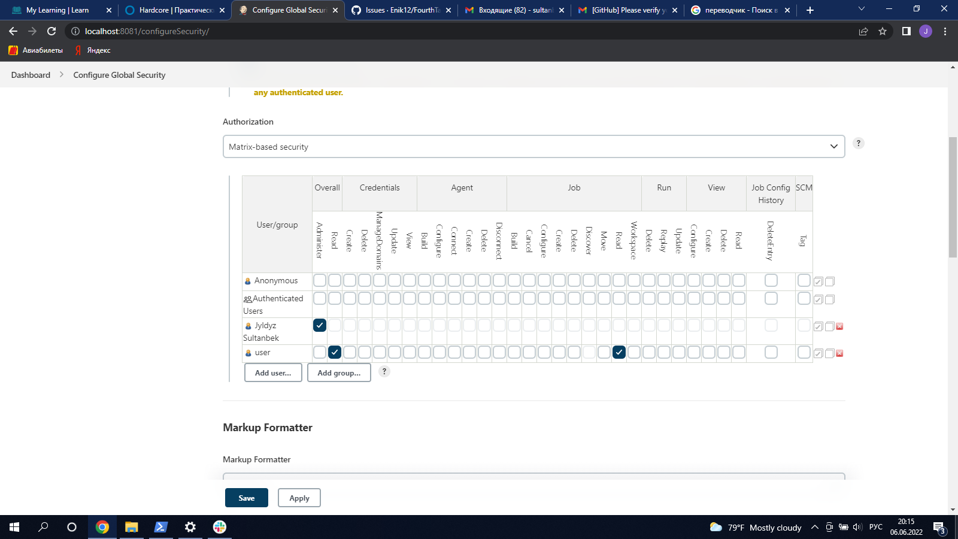The height and width of the screenshot is (539, 958).
Task: Click page vertical scrollbar thumb
Action: coord(953,198)
